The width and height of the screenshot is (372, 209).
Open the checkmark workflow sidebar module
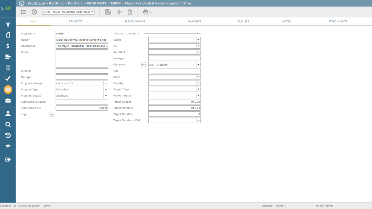[x=8, y=78]
